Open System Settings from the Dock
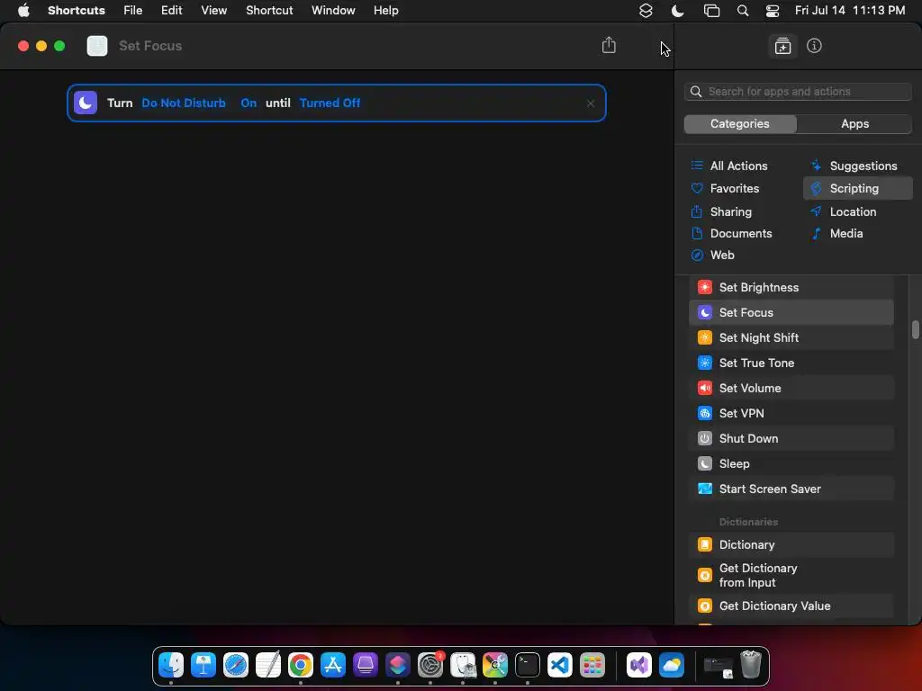Screen dimensions: 922x691 [x=430, y=665]
